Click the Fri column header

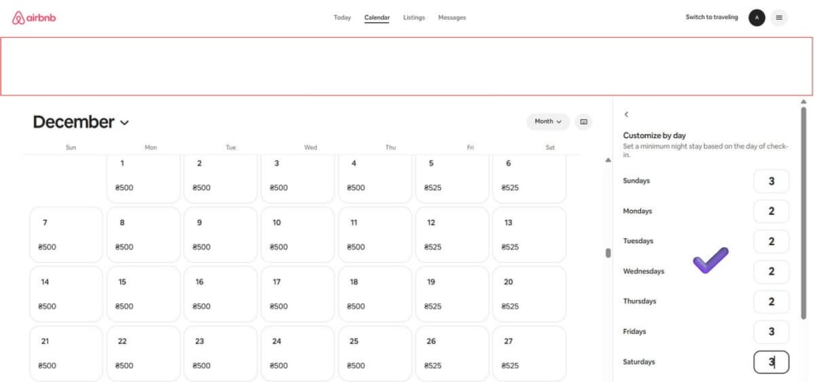pyautogui.click(x=470, y=148)
